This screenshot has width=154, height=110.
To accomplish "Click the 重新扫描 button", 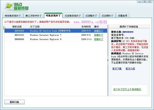I will (14, 102).
